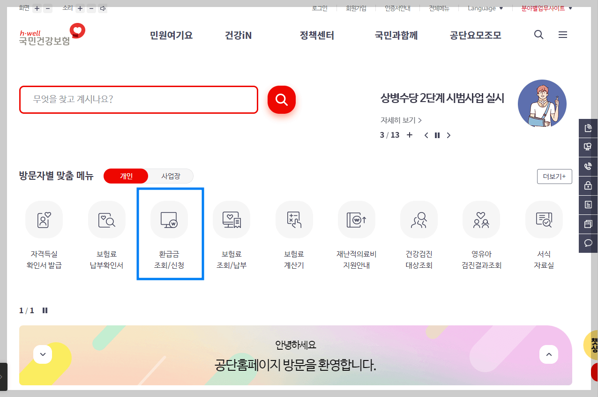Keep the 개인 option selected
The width and height of the screenshot is (598, 397).
coord(126,176)
